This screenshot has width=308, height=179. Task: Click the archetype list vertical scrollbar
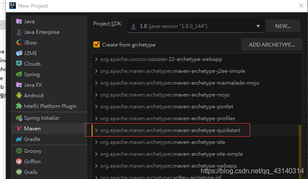tap(300, 151)
